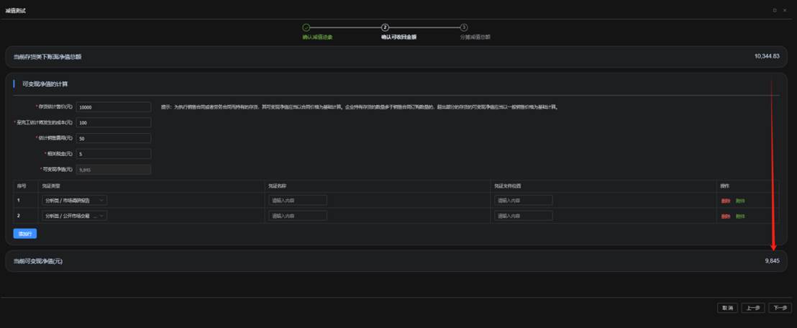797x328 pixels.
Task: Click the 确认减值迹象 step label
Action: [317, 37]
